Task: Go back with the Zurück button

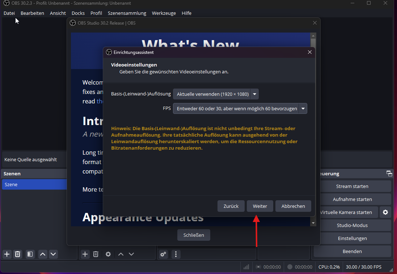Action: click(231, 206)
